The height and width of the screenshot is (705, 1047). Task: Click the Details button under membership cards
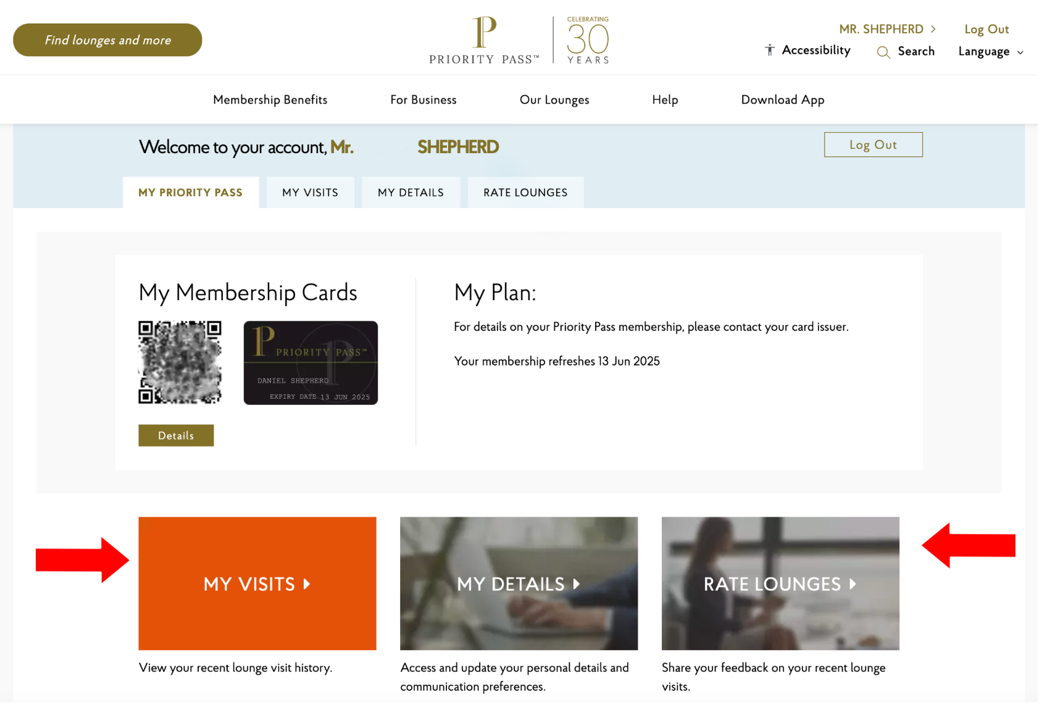[x=176, y=435]
